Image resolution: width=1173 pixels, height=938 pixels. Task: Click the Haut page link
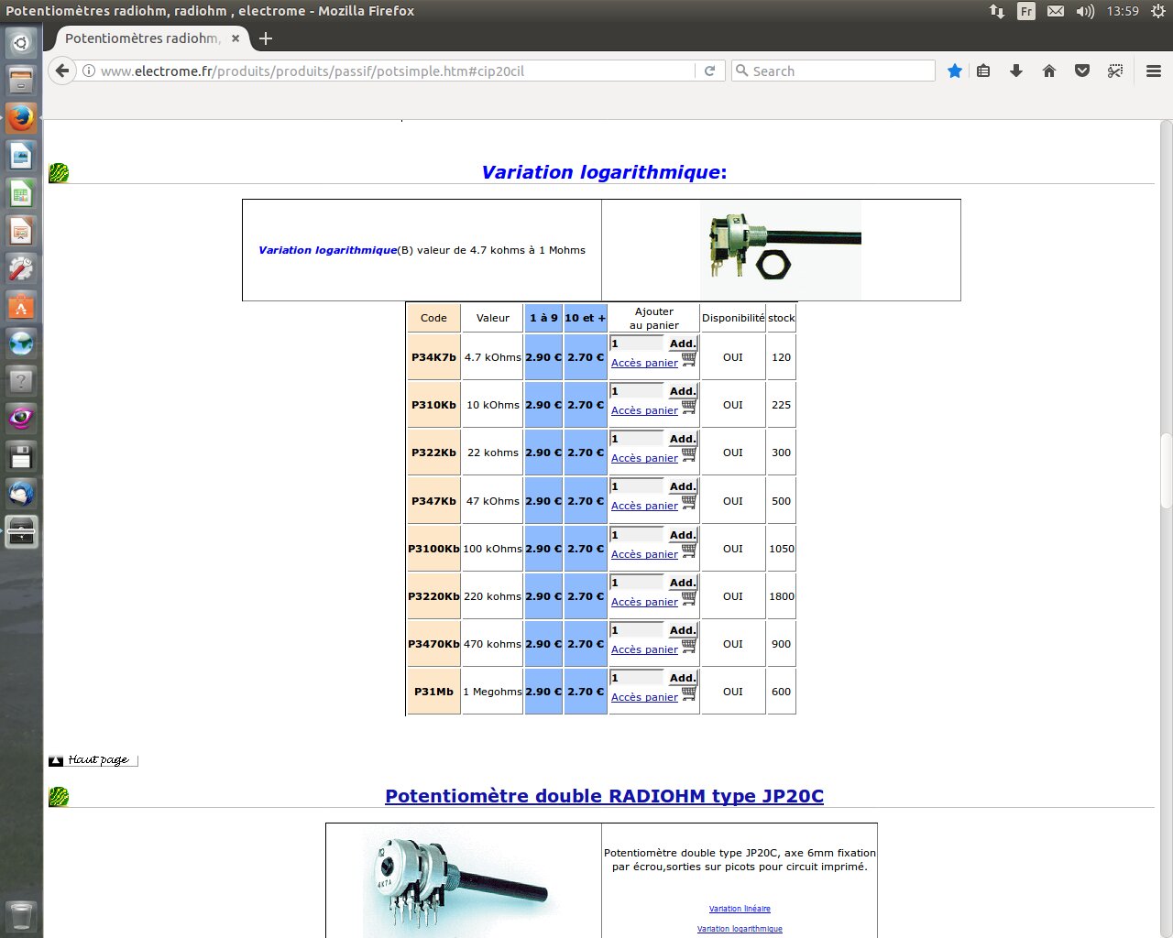93,759
